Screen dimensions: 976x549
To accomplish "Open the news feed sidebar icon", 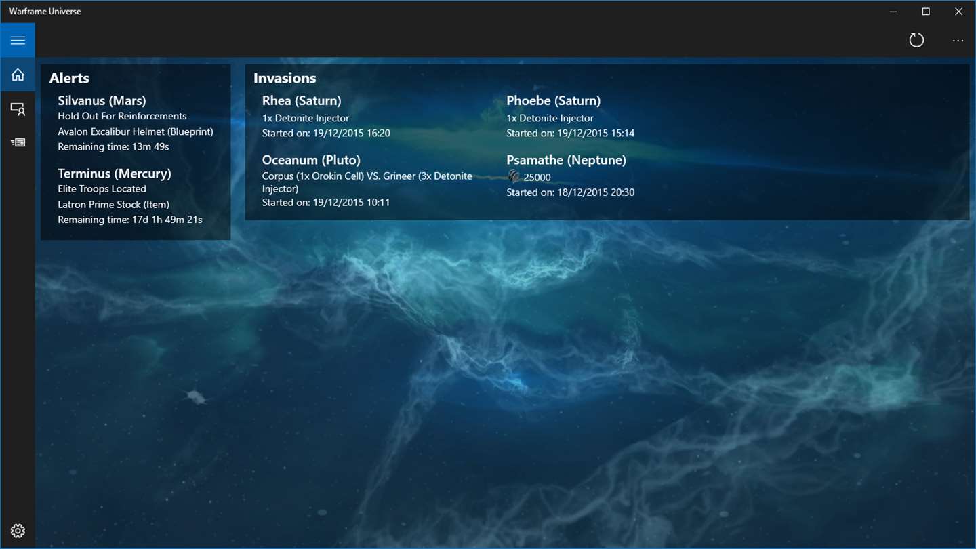I will pos(18,142).
